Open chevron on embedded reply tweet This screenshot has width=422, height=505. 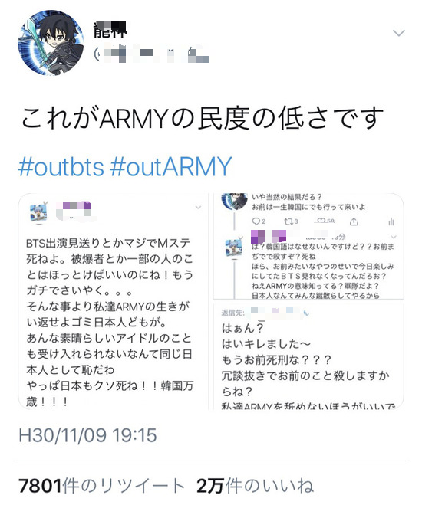[394, 237]
